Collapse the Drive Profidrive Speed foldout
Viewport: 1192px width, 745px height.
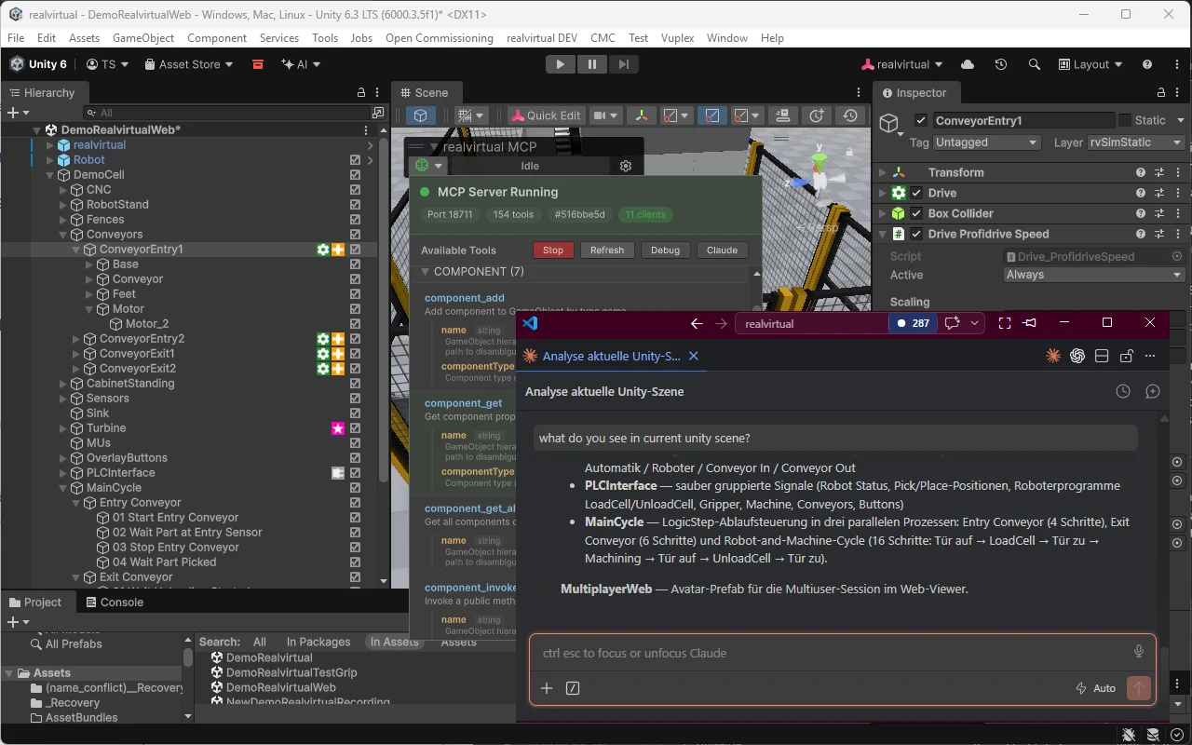[883, 234]
